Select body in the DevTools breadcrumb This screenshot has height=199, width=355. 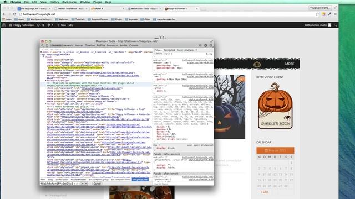point(50,180)
